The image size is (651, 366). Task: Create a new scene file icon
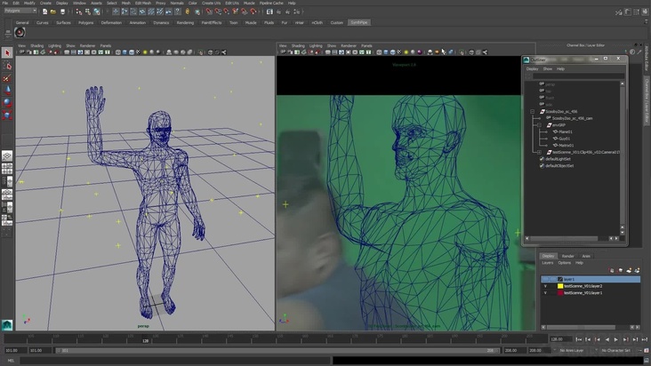coord(44,12)
